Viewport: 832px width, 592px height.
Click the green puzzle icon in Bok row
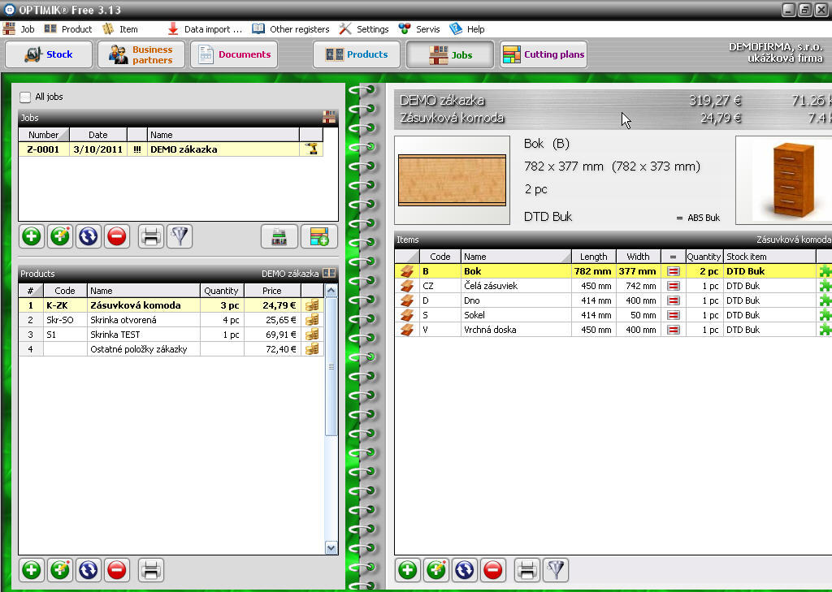pyautogui.click(x=825, y=271)
